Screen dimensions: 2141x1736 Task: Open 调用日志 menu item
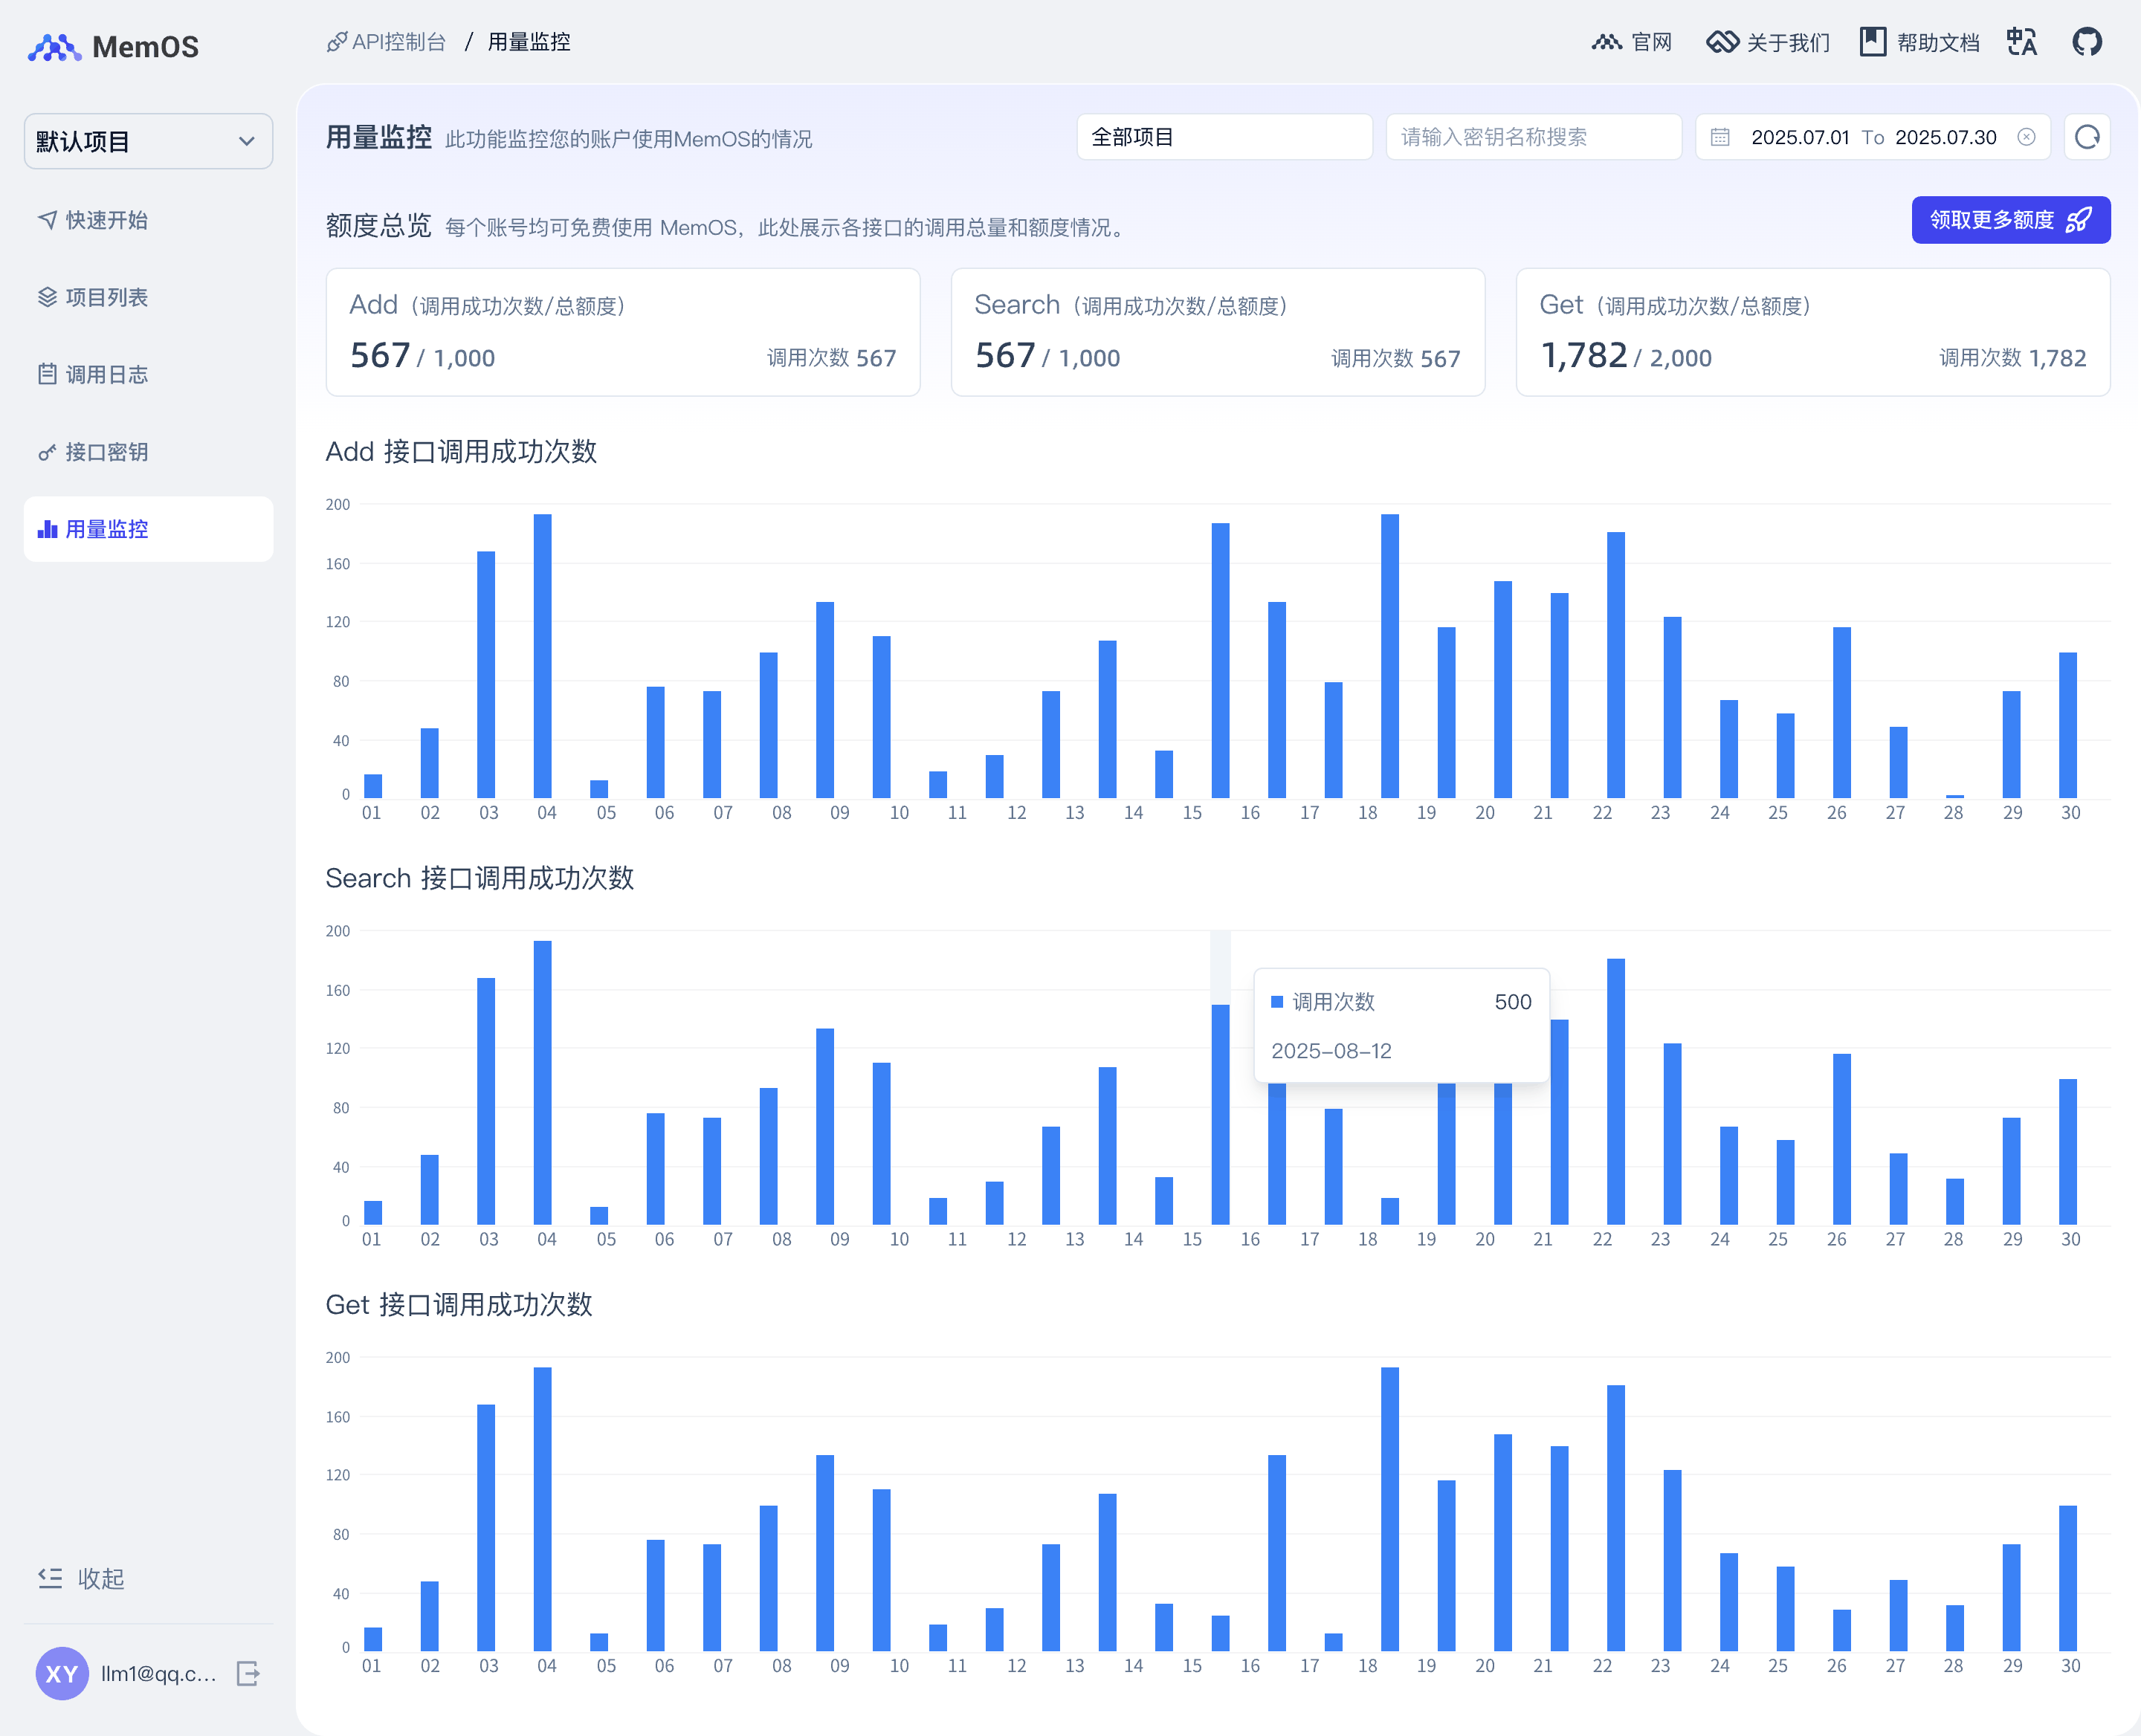(x=106, y=375)
